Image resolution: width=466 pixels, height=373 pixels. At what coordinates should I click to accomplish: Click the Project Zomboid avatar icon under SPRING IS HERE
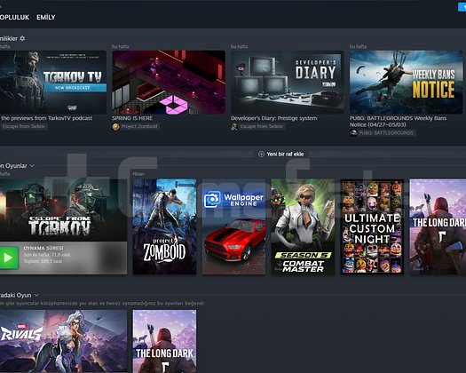pyautogui.click(x=115, y=126)
